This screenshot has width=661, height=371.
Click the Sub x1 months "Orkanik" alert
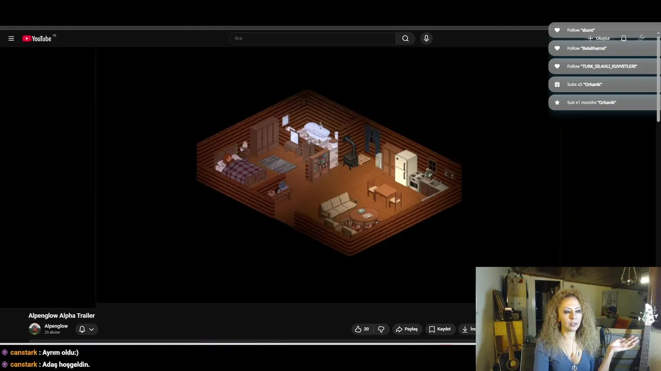pyautogui.click(x=602, y=102)
